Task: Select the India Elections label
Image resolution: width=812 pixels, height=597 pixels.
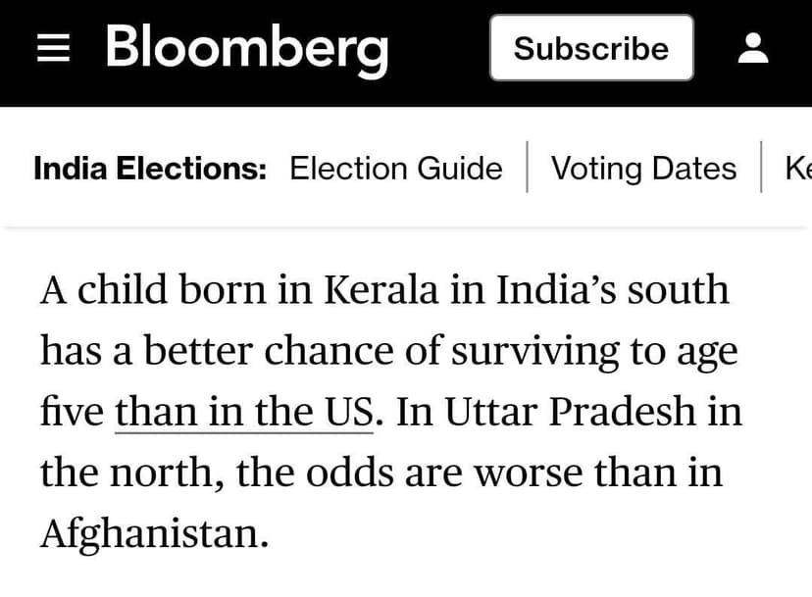Action: (x=150, y=169)
